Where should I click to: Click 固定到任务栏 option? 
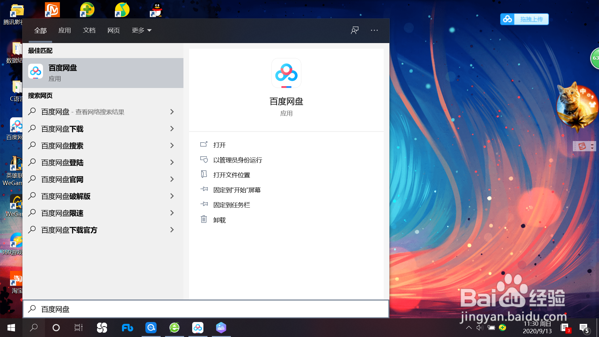231,205
